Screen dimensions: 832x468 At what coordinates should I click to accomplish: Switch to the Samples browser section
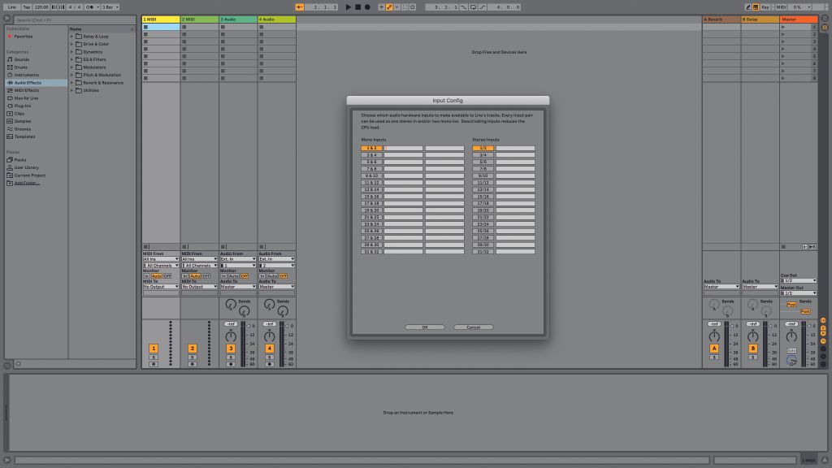click(x=24, y=121)
